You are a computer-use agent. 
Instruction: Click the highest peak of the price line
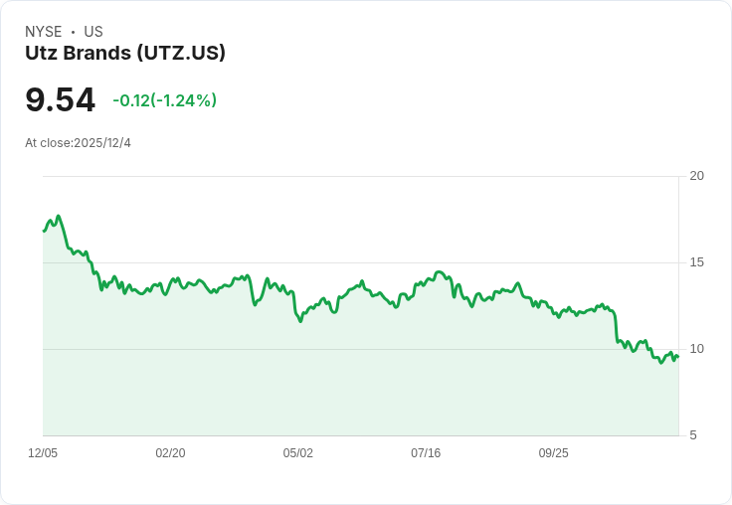58,216
